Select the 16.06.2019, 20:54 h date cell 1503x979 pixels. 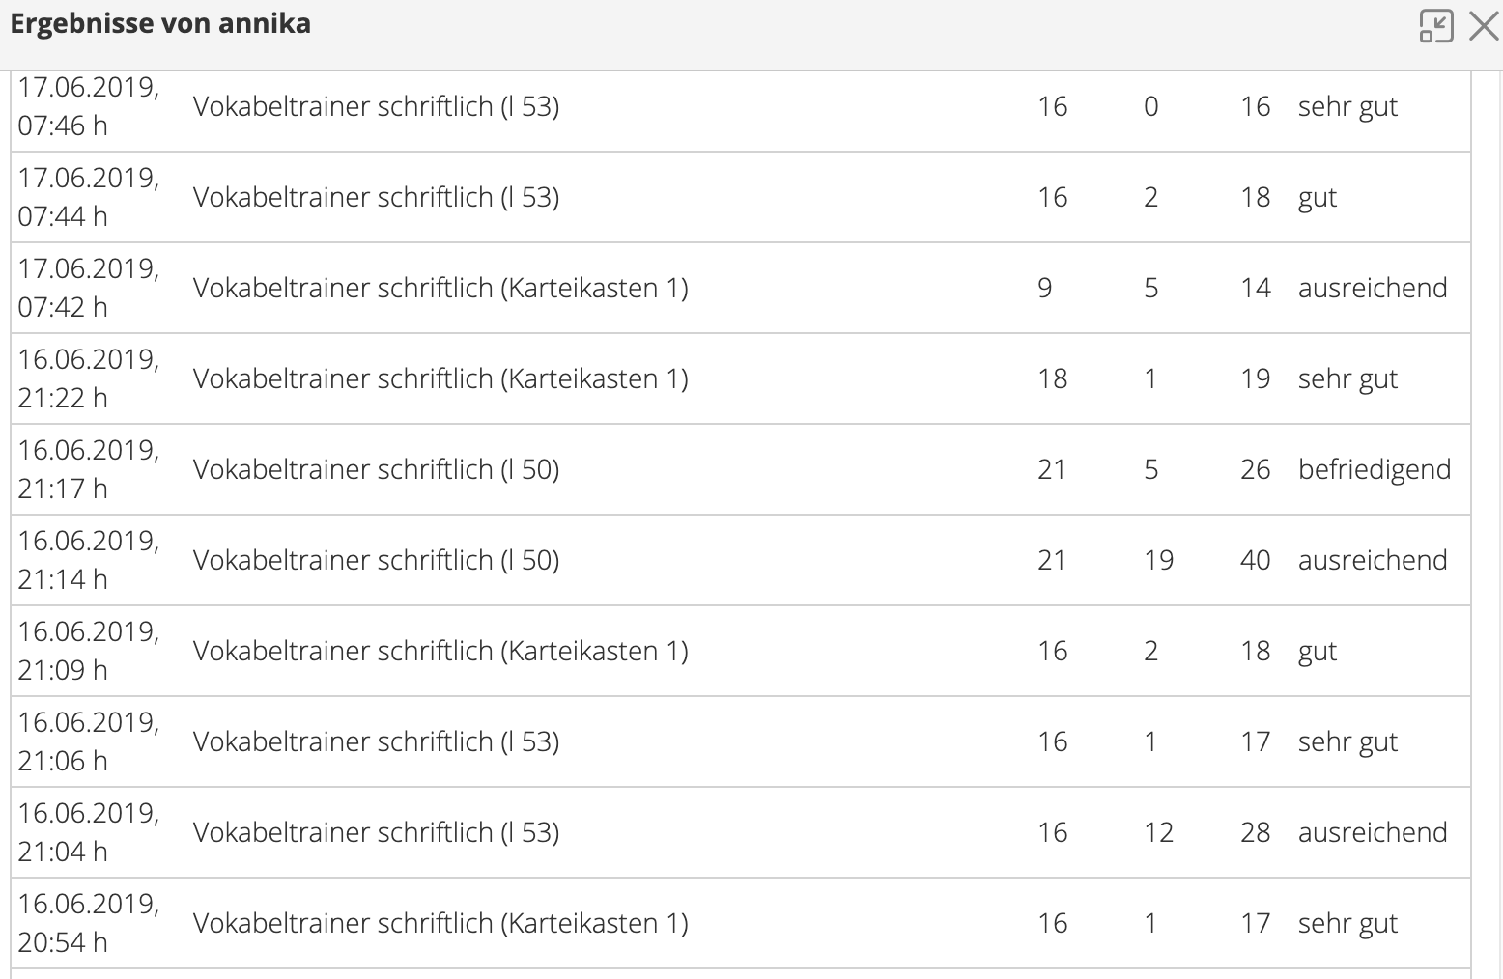click(x=89, y=923)
